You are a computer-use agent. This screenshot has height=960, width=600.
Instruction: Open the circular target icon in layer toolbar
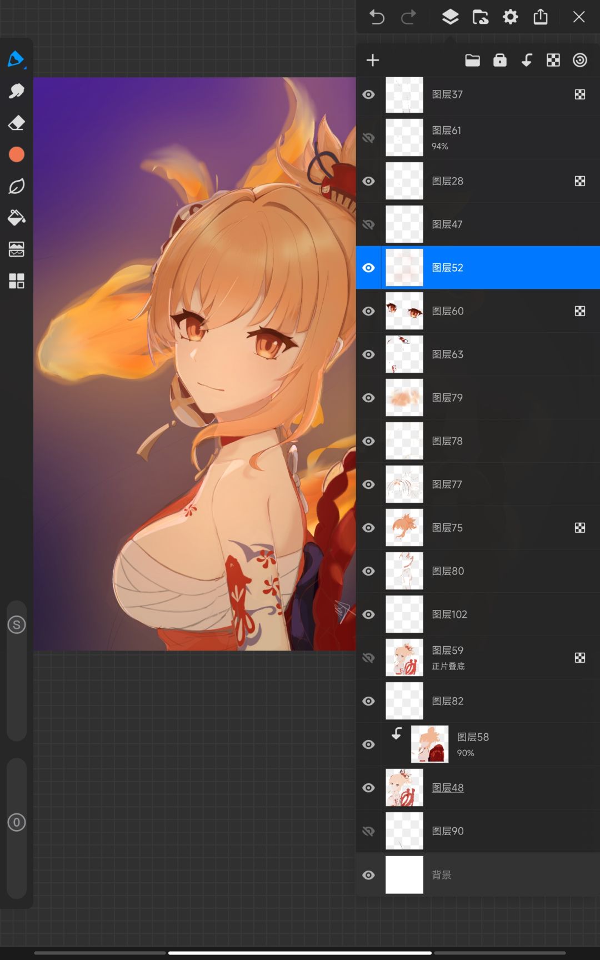580,60
